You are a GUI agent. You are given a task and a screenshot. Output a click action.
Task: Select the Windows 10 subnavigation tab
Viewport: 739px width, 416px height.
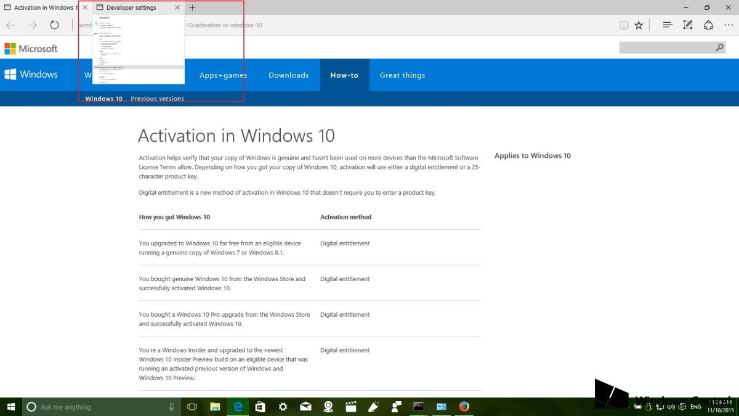[x=103, y=99]
